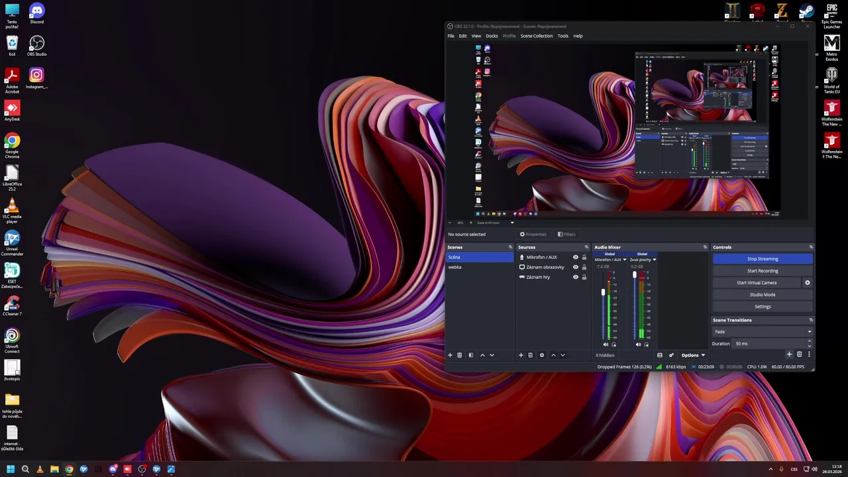Unlock the Mikrofon / AUX source
848x477 pixels.
(x=584, y=257)
